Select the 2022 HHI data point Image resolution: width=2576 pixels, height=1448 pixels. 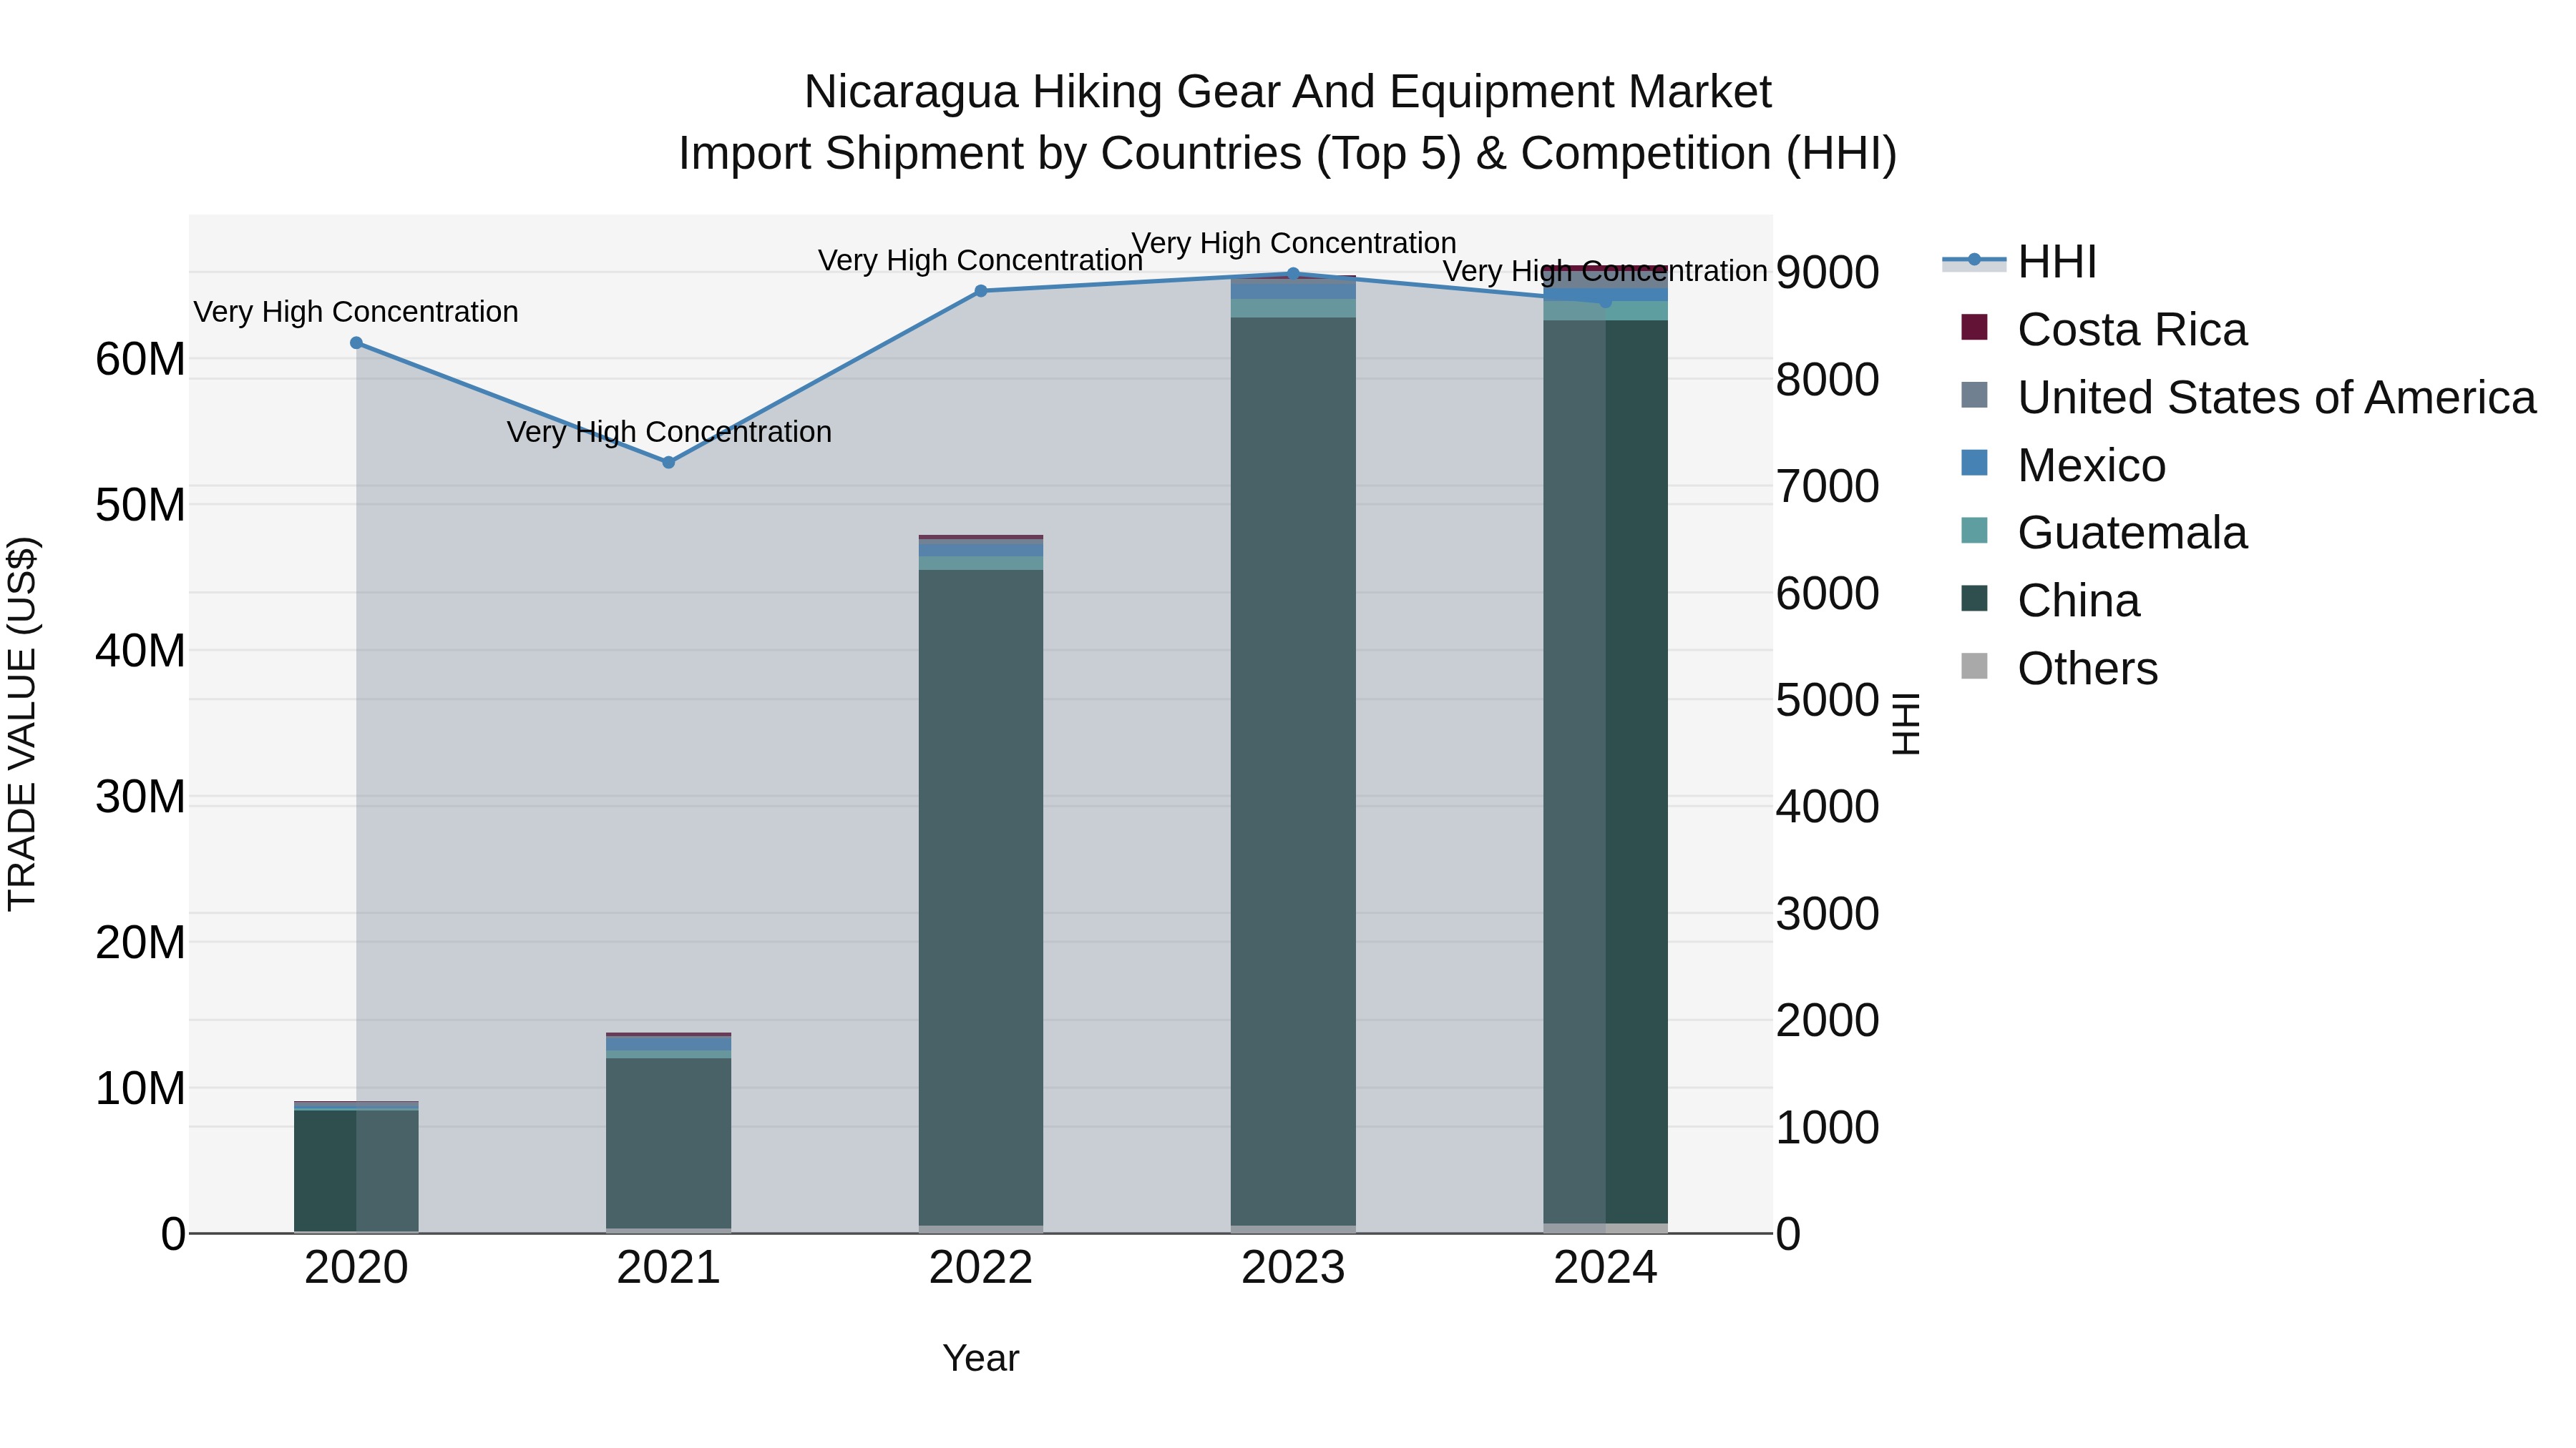pyautogui.click(x=981, y=291)
